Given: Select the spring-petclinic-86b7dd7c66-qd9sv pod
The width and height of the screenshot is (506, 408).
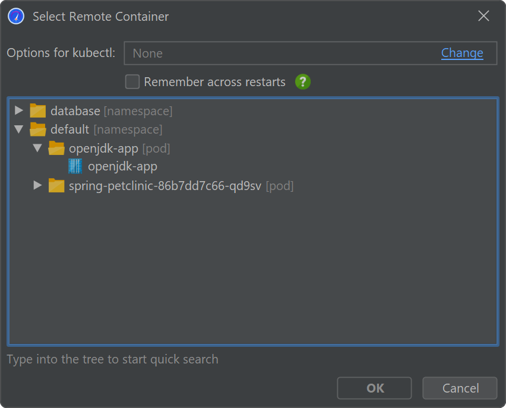Looking at the screenshot, I should tap(165, 186).
